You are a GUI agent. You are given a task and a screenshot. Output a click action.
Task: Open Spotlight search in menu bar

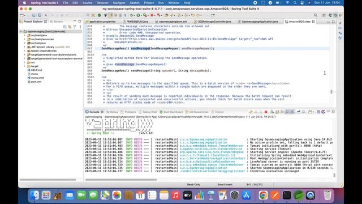point(295,3)
